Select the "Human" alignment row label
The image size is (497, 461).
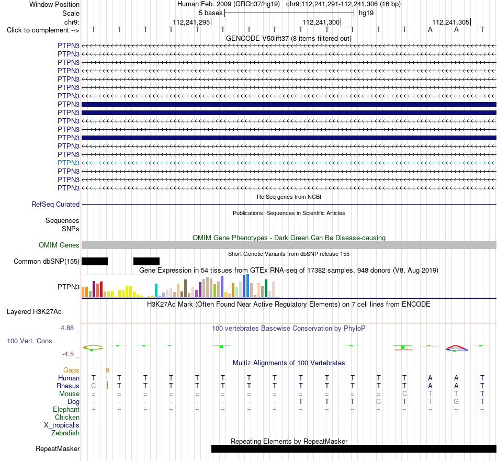(x=69, y=378)
